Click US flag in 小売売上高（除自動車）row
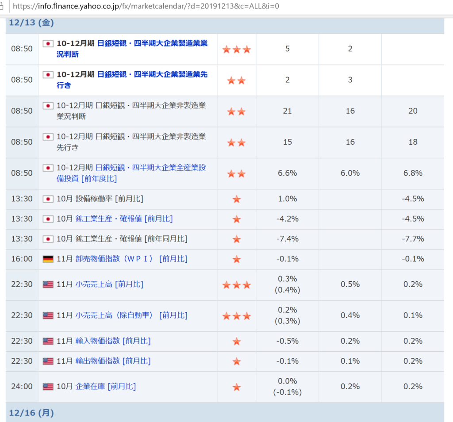453x422 pixels. pos(48,315)
